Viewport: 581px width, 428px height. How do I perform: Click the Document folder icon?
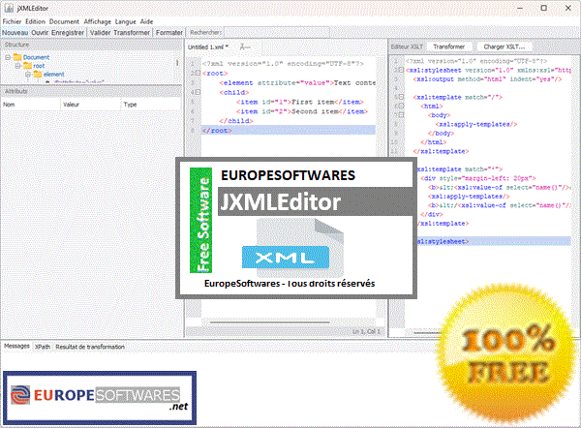pyautogui.click(x=17, y=57)
